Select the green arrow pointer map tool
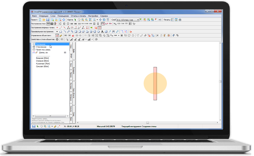Screen dimensions: 254x156 75,20
